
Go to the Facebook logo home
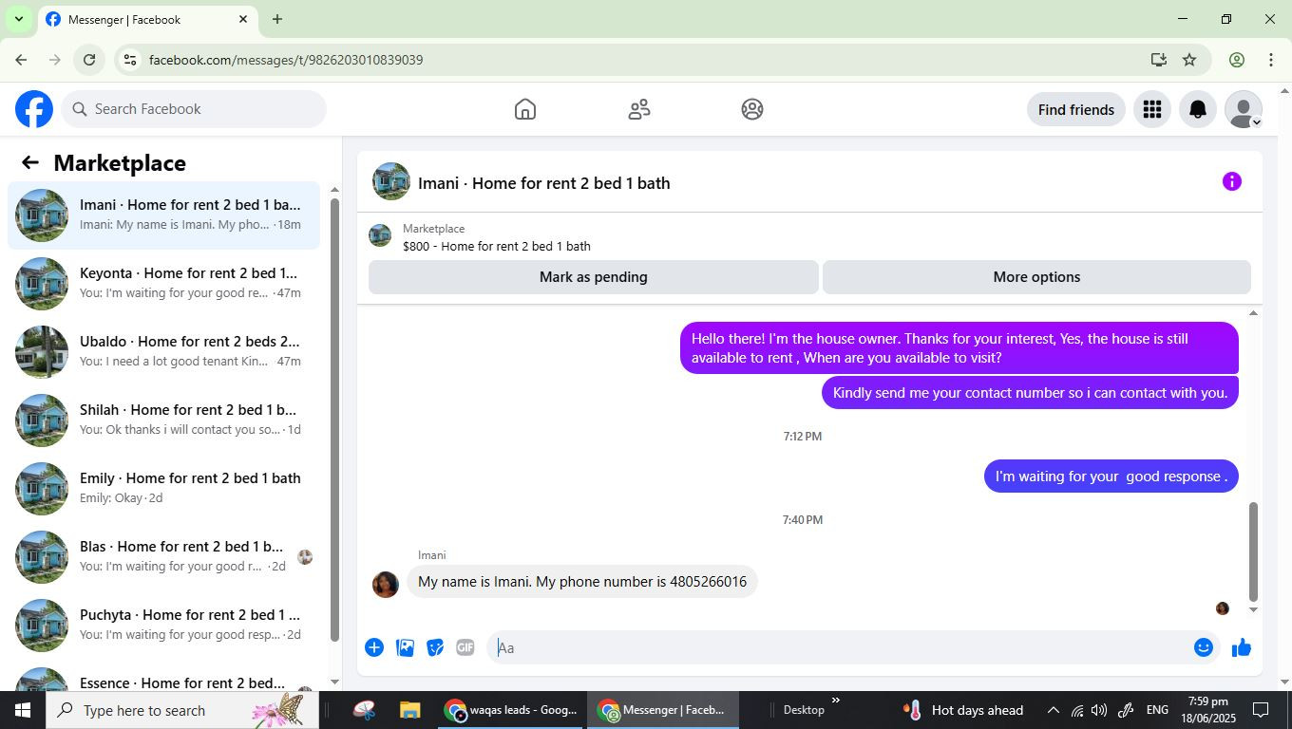pos(34,109)
